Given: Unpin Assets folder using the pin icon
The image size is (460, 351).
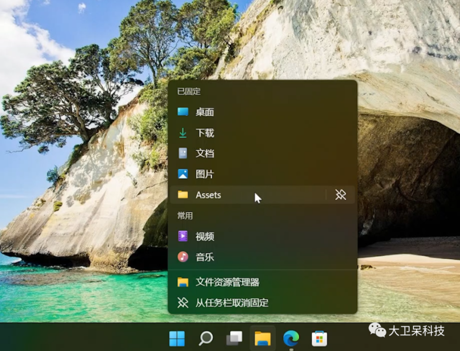Looking at the screenshot, I should (340, 195).
